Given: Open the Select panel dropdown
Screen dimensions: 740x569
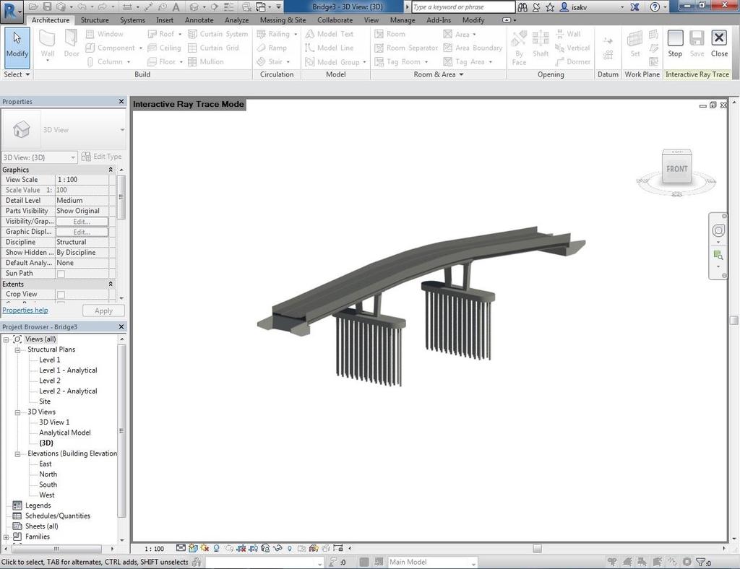Looking at the screenshot, I should [17, 74].
